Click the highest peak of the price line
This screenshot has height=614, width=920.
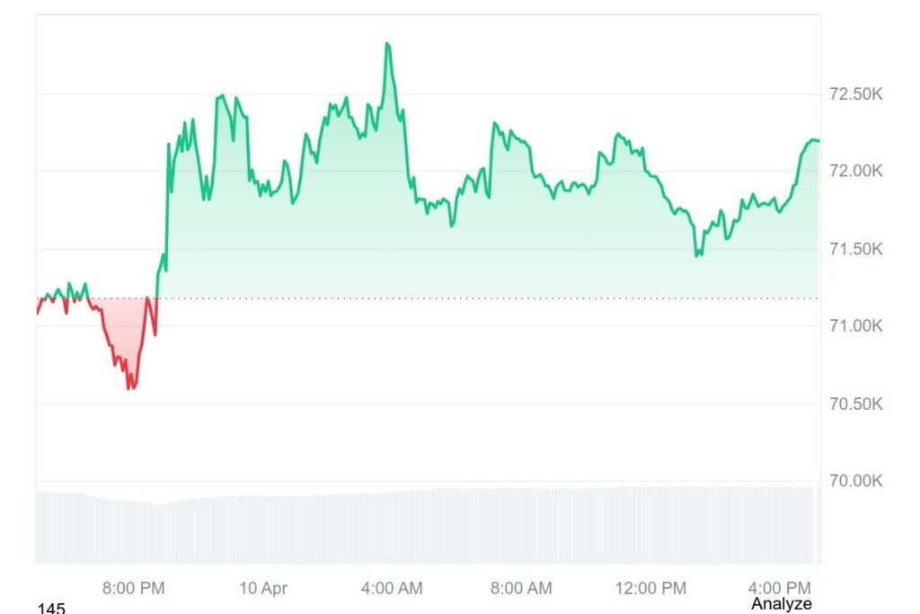tap(387, 43)
